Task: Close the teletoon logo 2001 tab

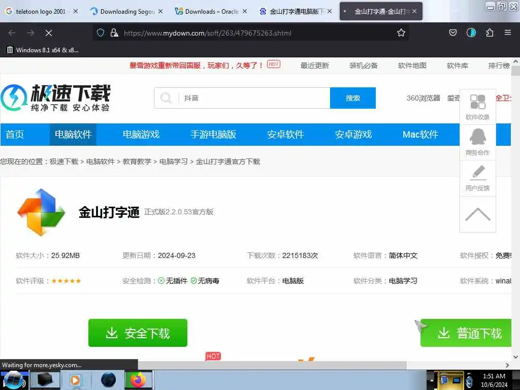Action: pyautogui.click(x=76, y=11)
